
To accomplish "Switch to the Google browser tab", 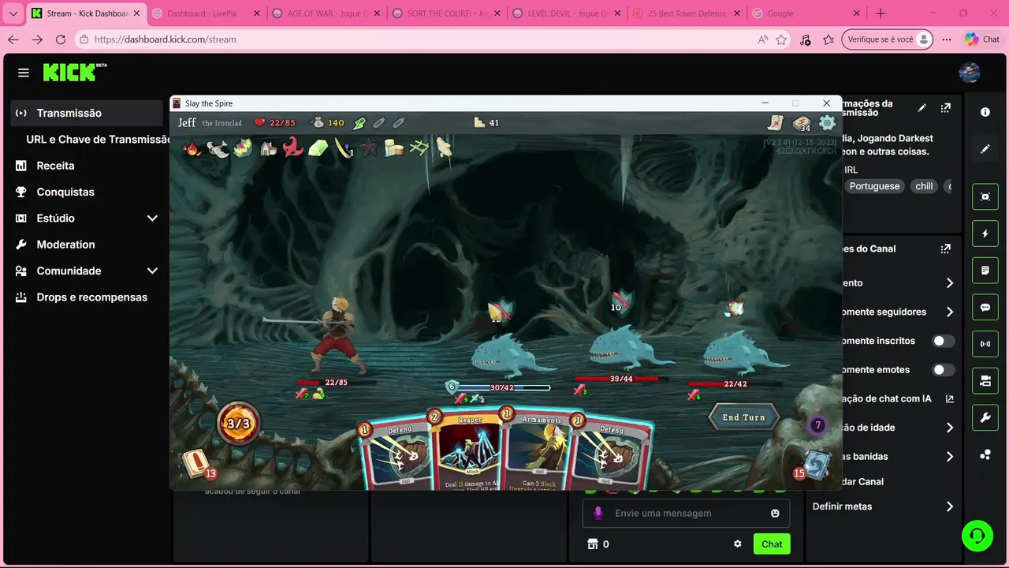I will [805, 13].
